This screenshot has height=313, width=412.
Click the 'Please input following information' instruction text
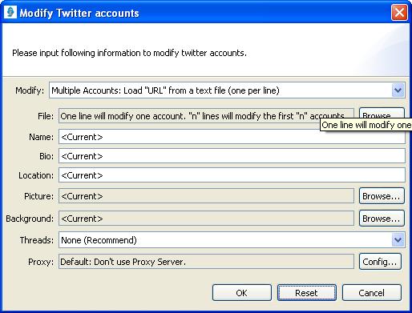[129, 53]
